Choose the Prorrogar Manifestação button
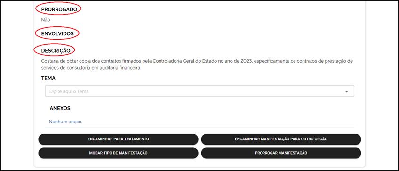Image resolution: width=399 pixels, height=171 pixels. pos(281,153)
